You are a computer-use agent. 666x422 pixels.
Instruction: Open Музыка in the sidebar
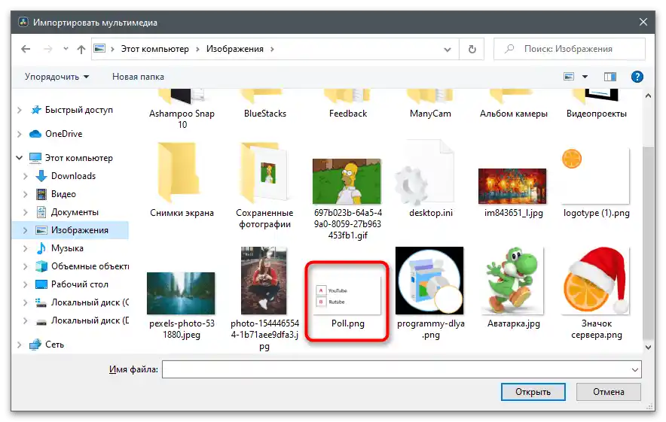click(67, 248)
